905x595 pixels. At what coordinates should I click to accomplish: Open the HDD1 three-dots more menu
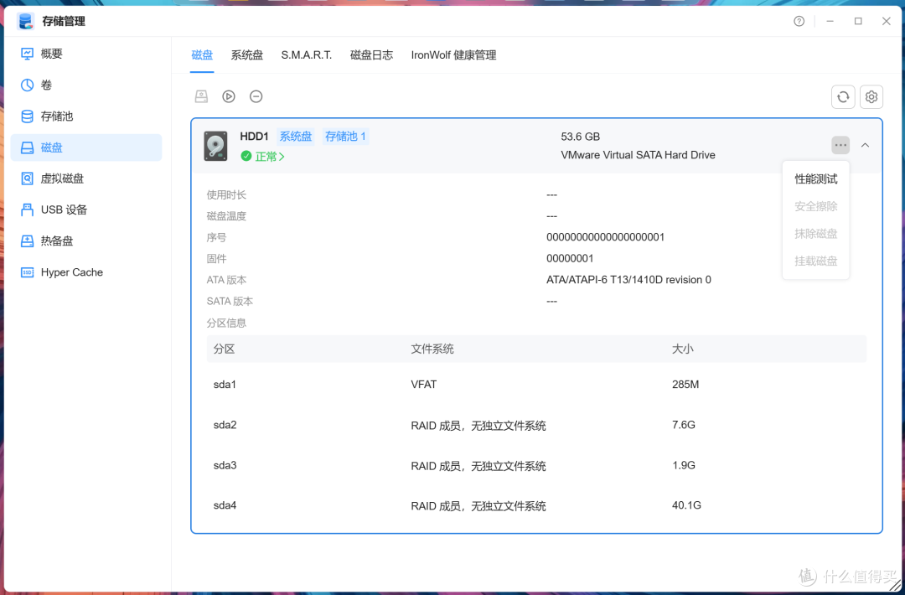point(840,145)
